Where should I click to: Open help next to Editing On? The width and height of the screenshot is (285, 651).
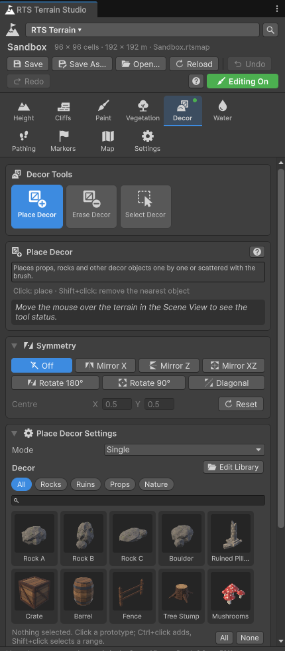click(x=196, y=81)
